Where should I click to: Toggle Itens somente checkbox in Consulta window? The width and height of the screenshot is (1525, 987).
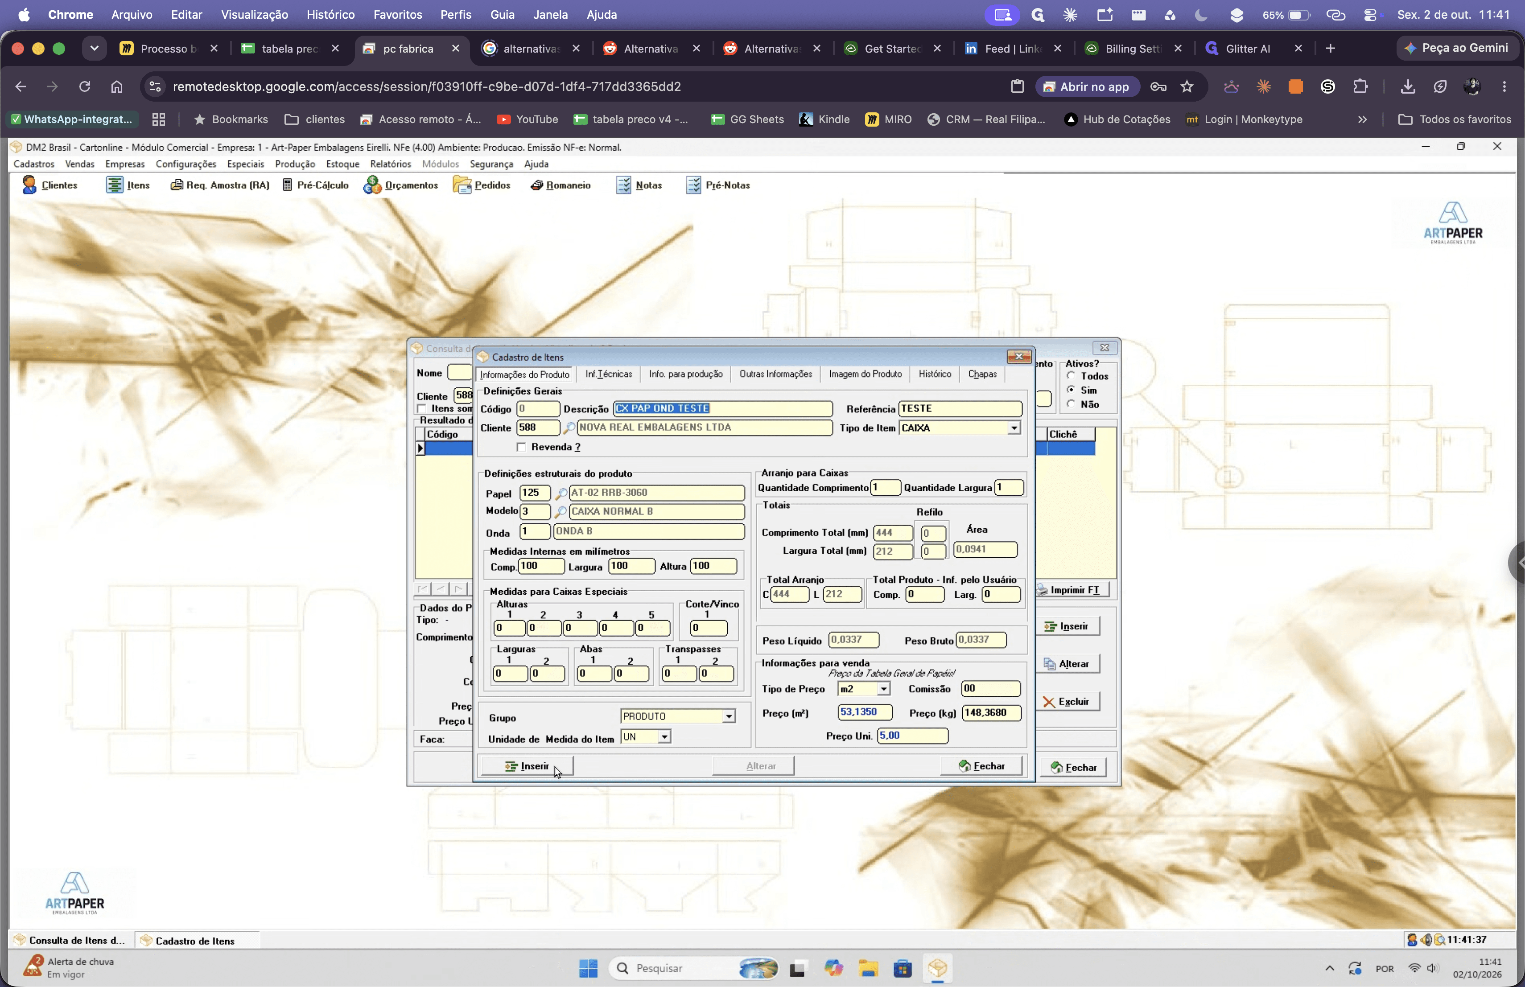coord(422,409)
